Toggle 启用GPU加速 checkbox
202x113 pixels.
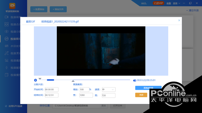tap(6, 106)
